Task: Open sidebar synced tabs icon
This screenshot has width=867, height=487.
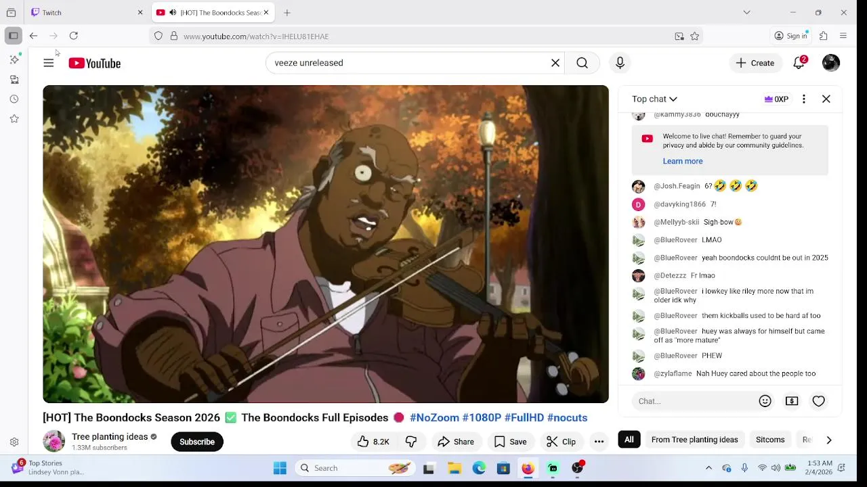Action: click(x=14, y=79)
